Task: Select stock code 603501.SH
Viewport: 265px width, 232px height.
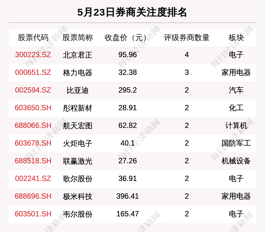Action: 33,214
